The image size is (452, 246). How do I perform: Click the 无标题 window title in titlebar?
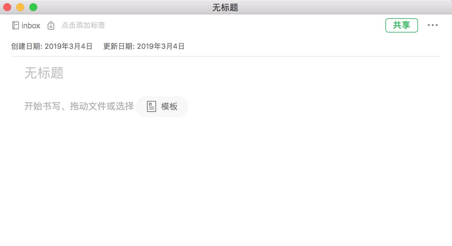225,7
